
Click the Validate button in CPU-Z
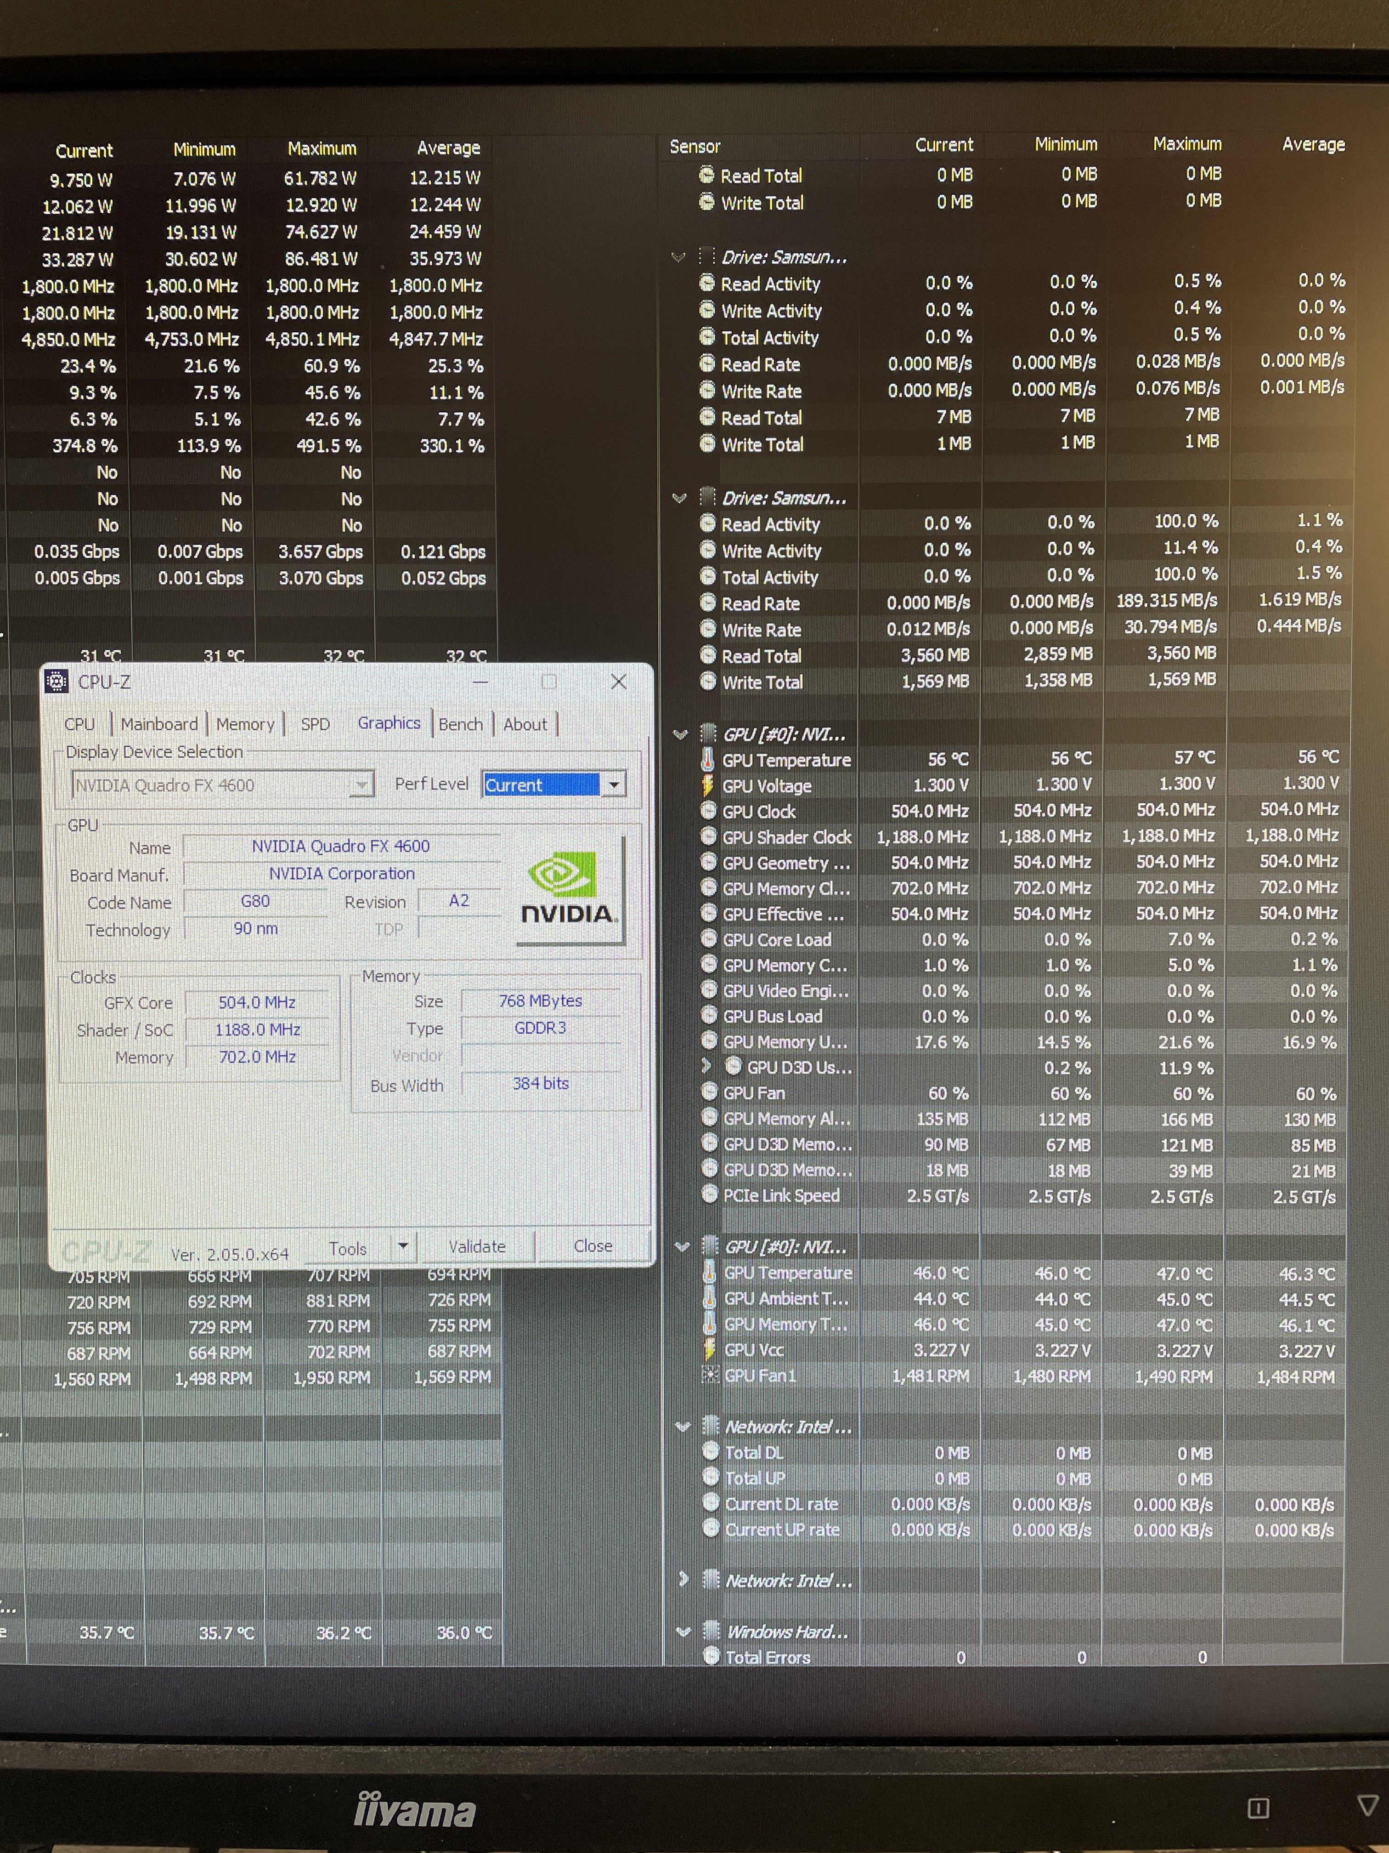pyautogui.click(x=476, y=1246)
